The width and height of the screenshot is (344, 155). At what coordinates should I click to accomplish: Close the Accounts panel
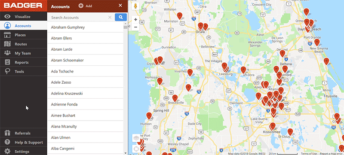click(120, 6)
